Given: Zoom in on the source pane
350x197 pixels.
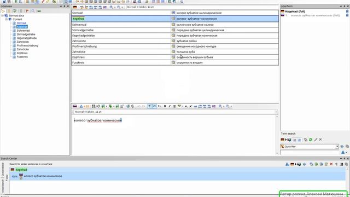Looking at the screenshot, I should pyautogui.click(x=111, y=7).
